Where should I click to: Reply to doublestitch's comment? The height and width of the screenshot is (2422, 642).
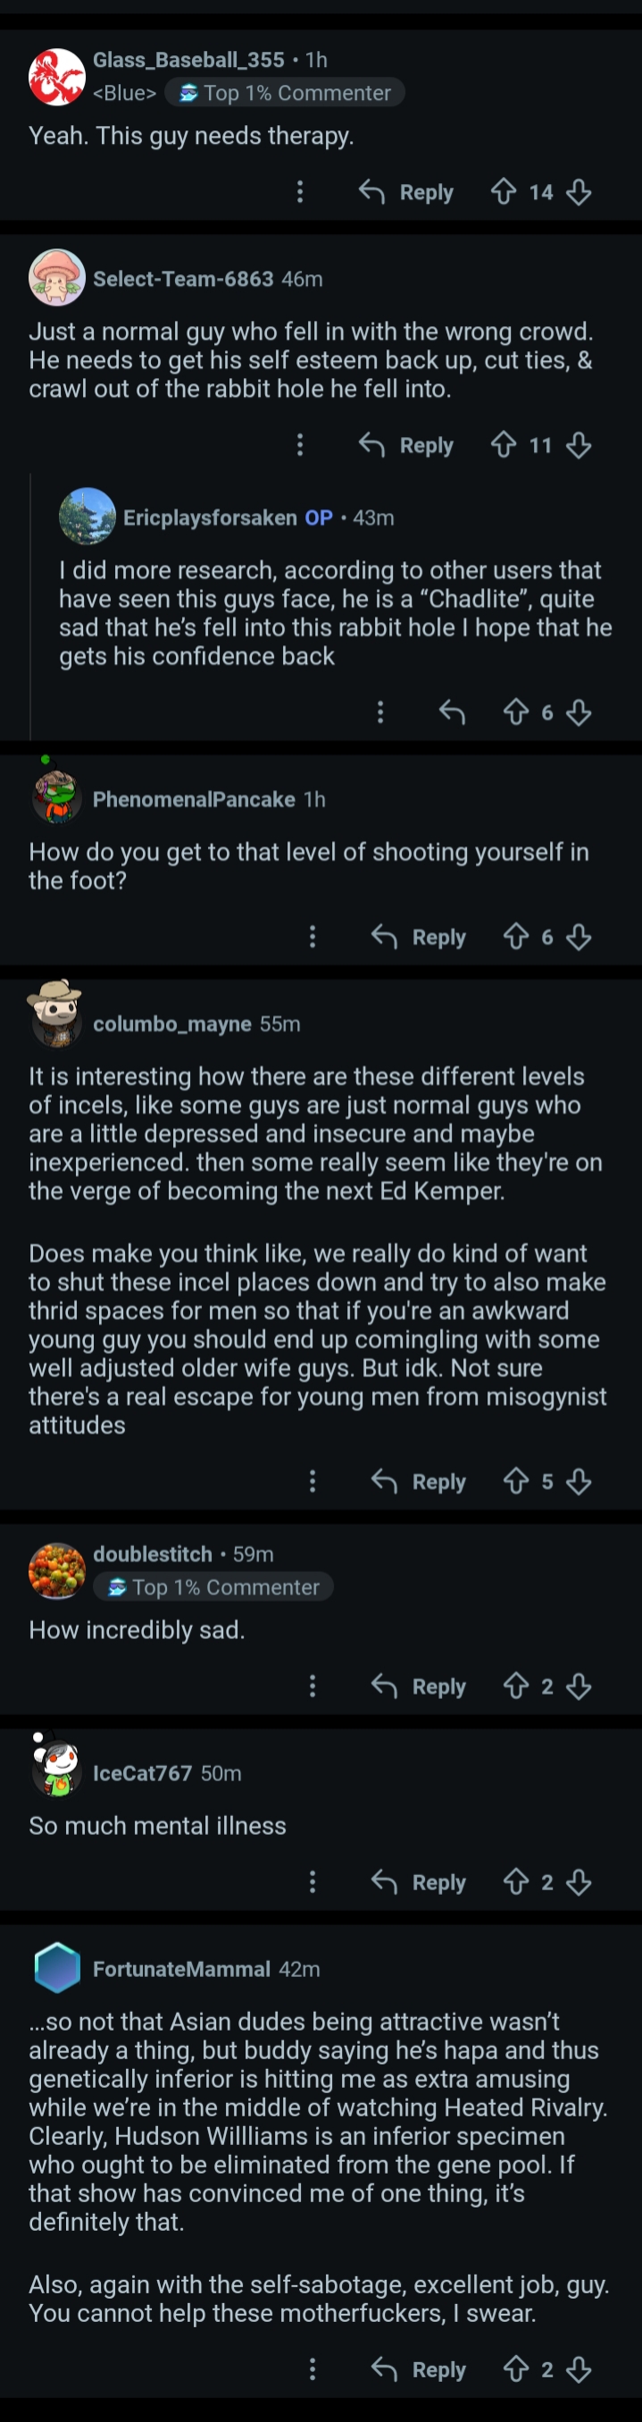coord(420,1686)
